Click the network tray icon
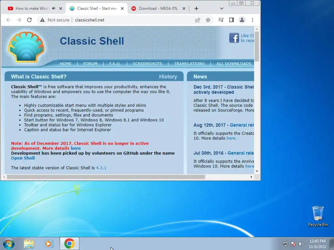Viewport: 334px width, 250px height. (285, 244)
